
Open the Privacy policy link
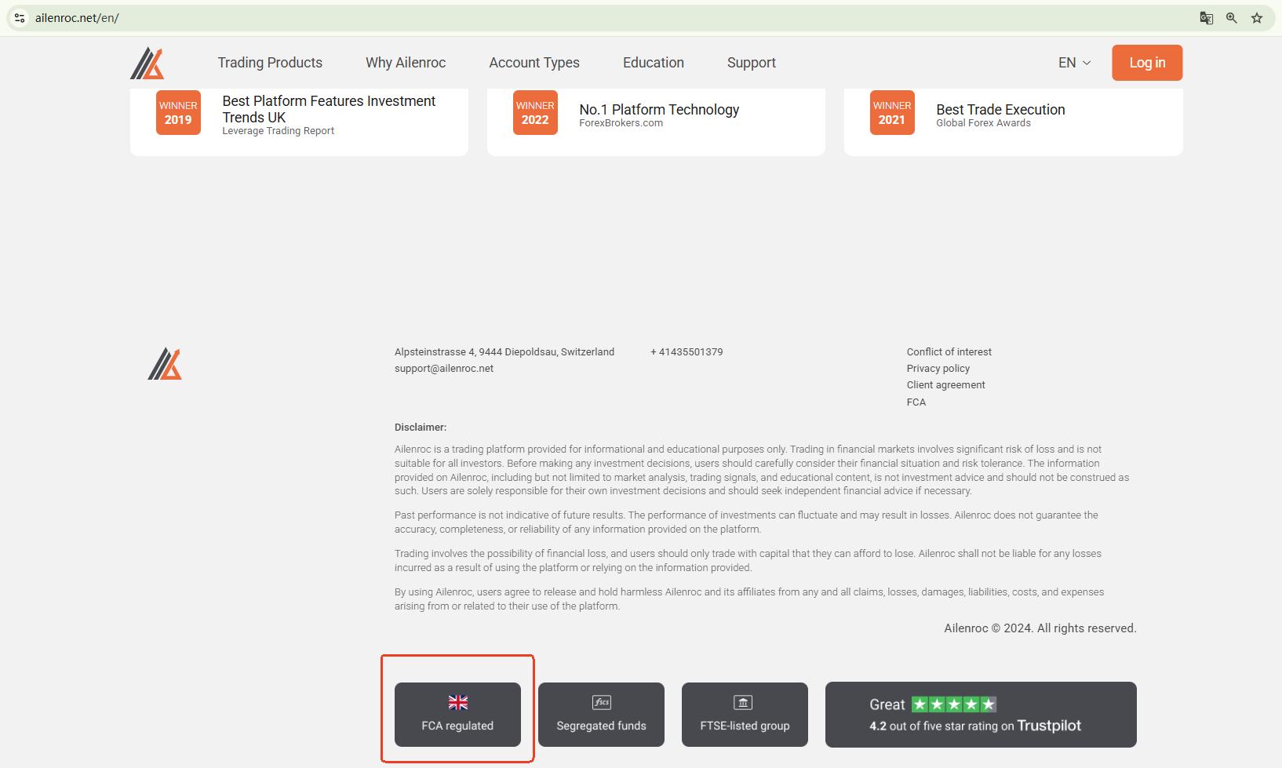pyautogui.click(x=938, y=369)
